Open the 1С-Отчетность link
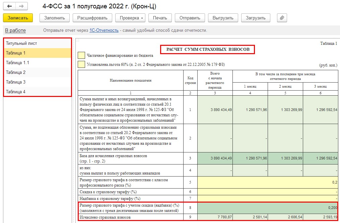 [x=104, y=30]
